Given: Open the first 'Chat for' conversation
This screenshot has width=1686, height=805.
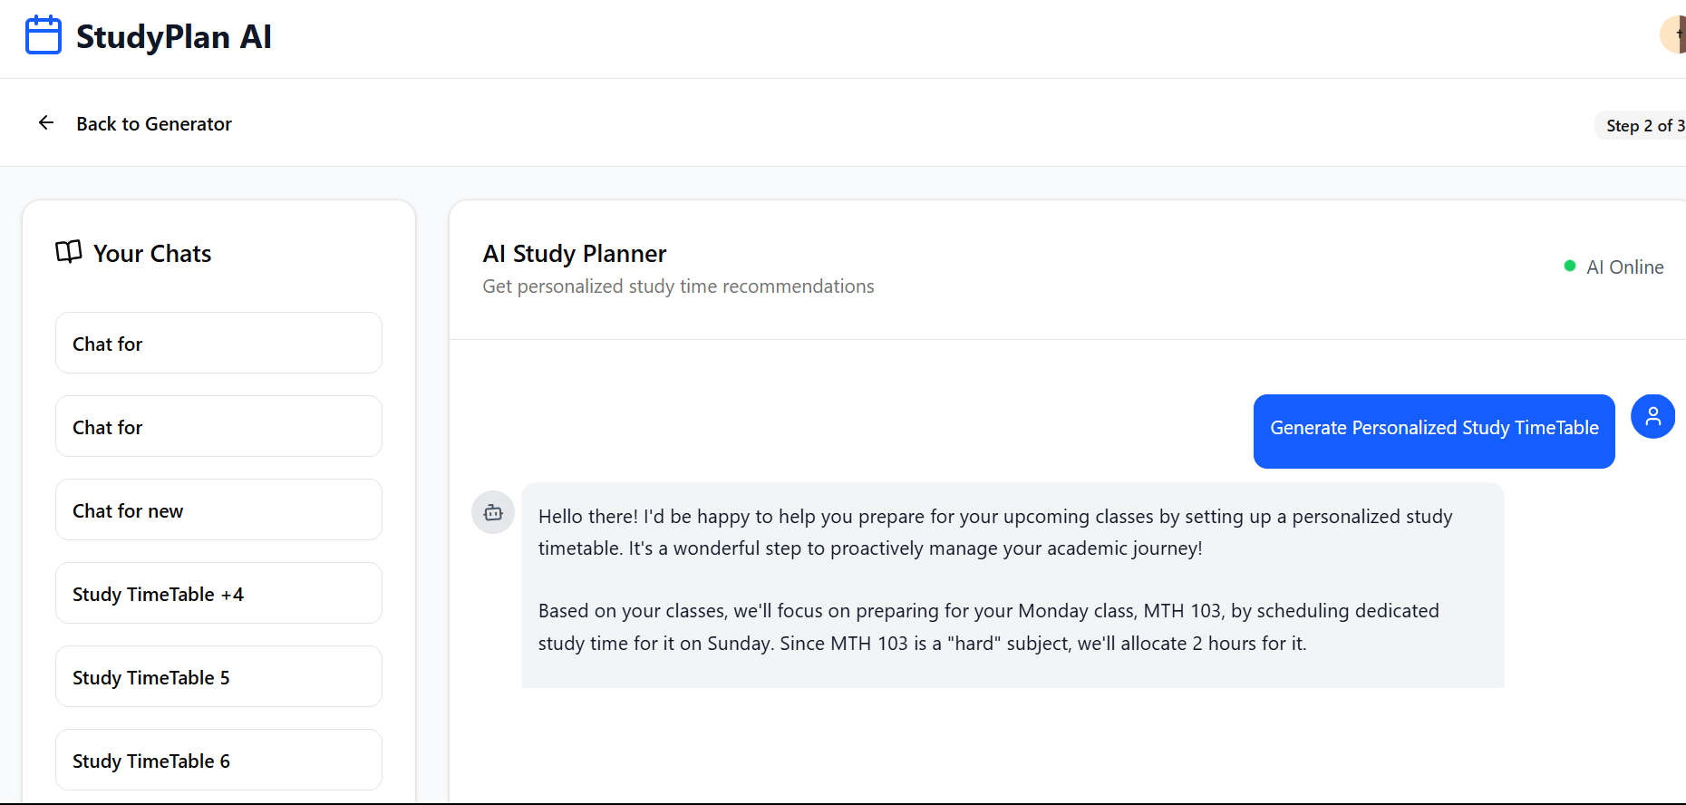Looking at the screenshot, I should pyautogui.click(x=218, y=344).
